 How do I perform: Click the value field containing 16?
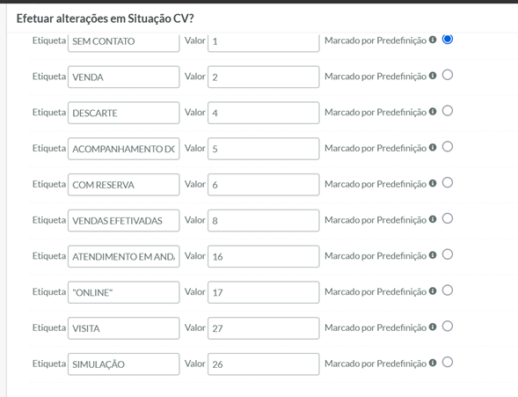[x=264, y=256]
